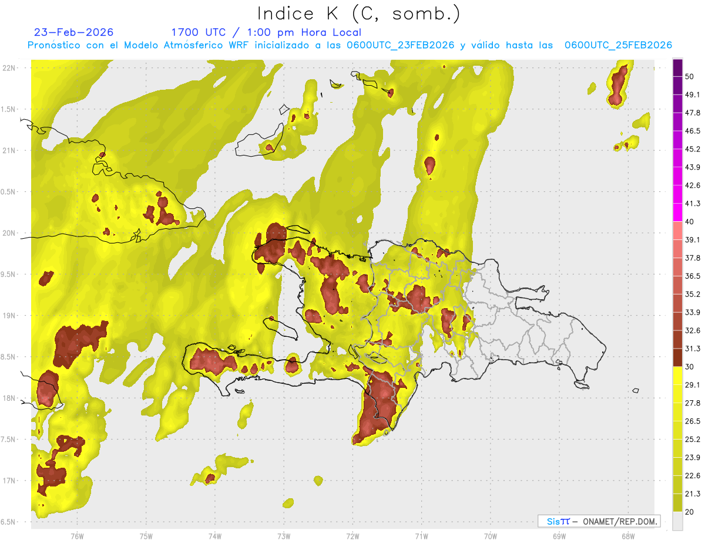
Task: Click the "31.3" color scale value
Action: (x=692, y=349)
